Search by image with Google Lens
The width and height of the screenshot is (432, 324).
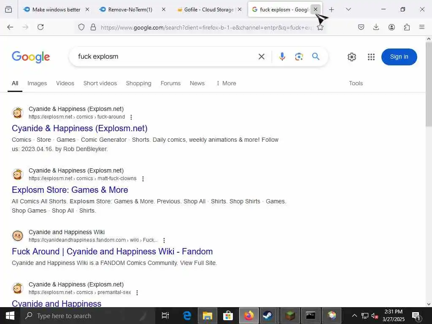(299, 57)
